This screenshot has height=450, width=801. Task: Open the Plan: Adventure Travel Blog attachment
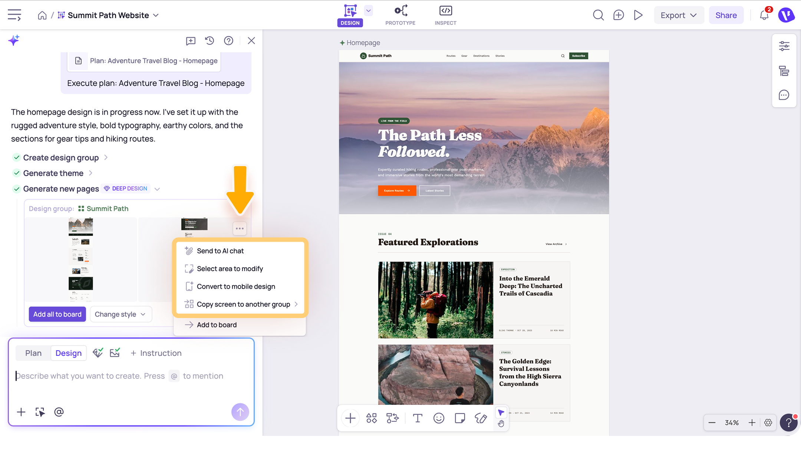click(144, 61)
